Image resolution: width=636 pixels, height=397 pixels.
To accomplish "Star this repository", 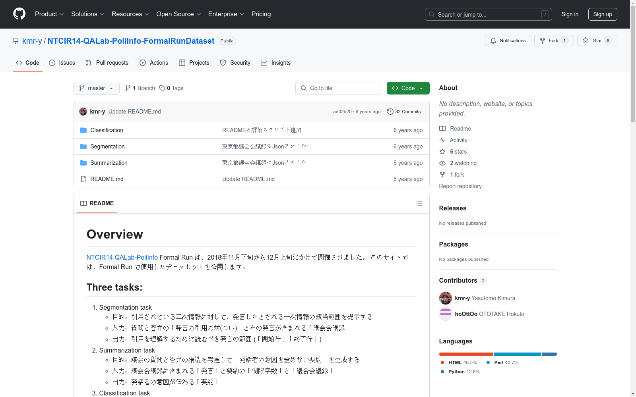I will (597, 40).
